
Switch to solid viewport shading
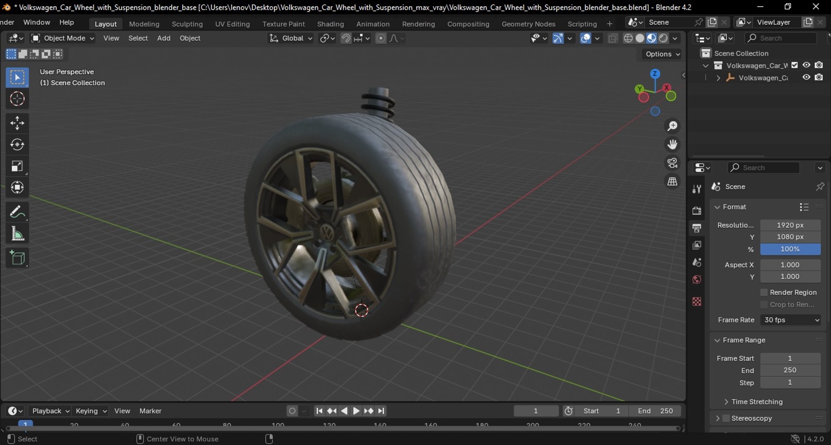tap(640, 38)
